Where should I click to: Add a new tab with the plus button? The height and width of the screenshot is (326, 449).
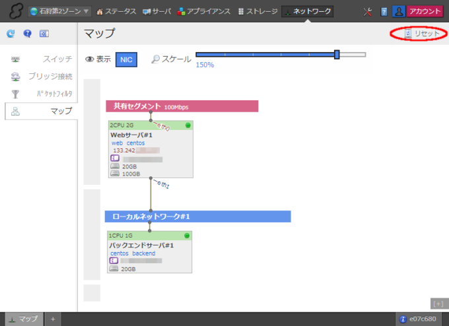coord(53,319)
